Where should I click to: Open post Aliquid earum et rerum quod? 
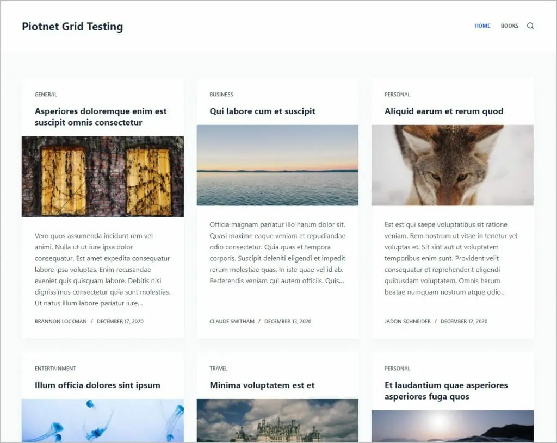pyautogui.click(x=444, y=111)
